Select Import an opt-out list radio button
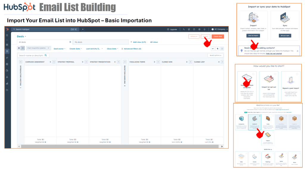The width and height of the screenshot is (305, 169). pyautogui.click(x=275, y=74)
